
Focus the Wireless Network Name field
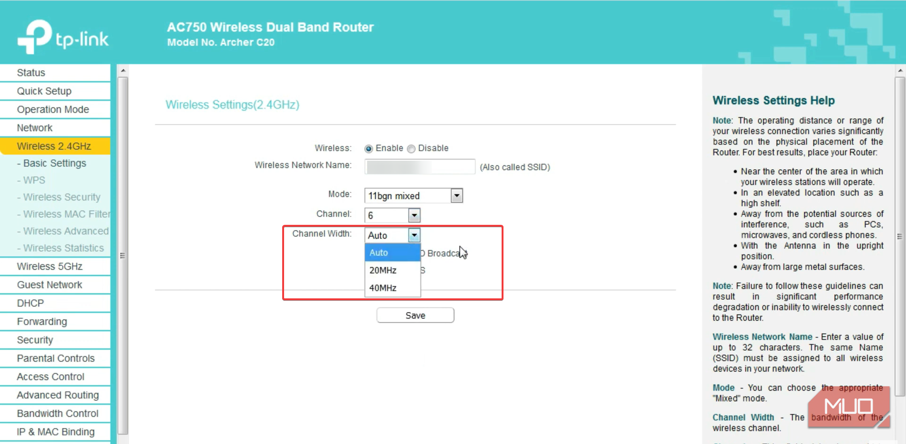click(419, 166)
